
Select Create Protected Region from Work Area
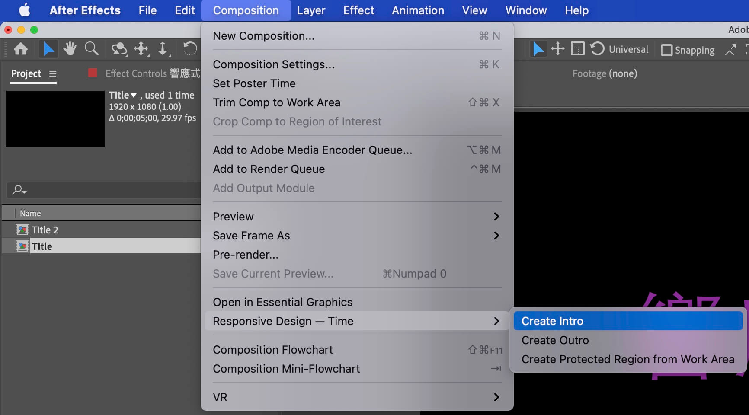point(628,359)
